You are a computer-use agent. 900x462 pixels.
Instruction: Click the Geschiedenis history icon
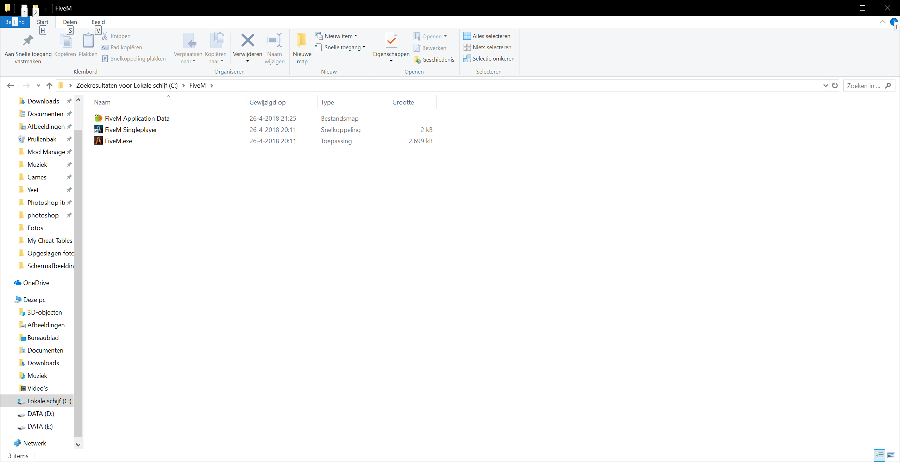click(x=418, y=60)
